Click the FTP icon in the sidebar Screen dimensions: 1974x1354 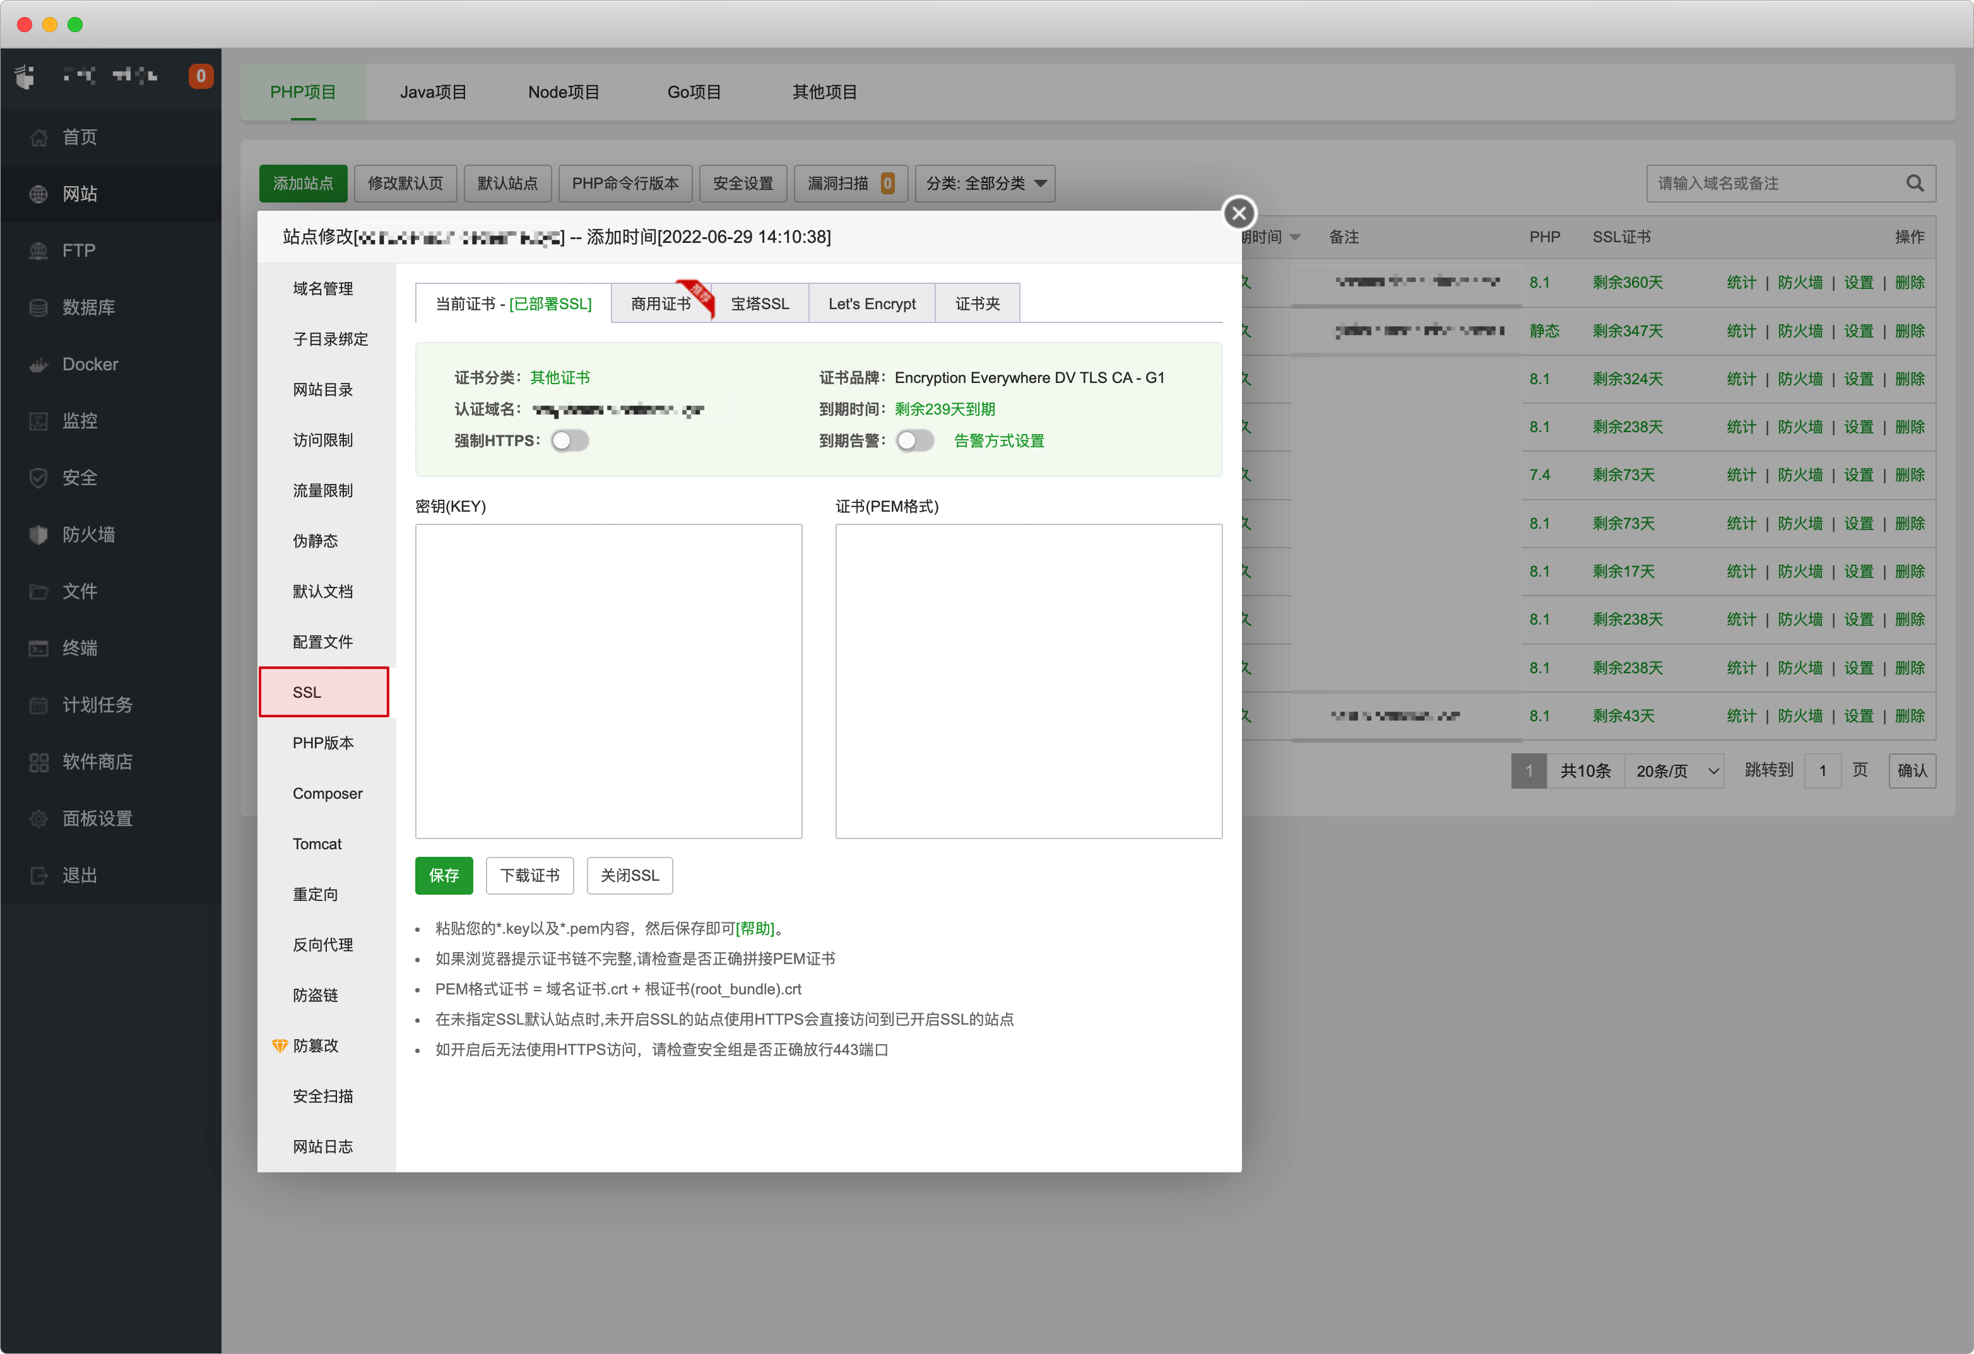pyautogui.click(x=38, y=250)
